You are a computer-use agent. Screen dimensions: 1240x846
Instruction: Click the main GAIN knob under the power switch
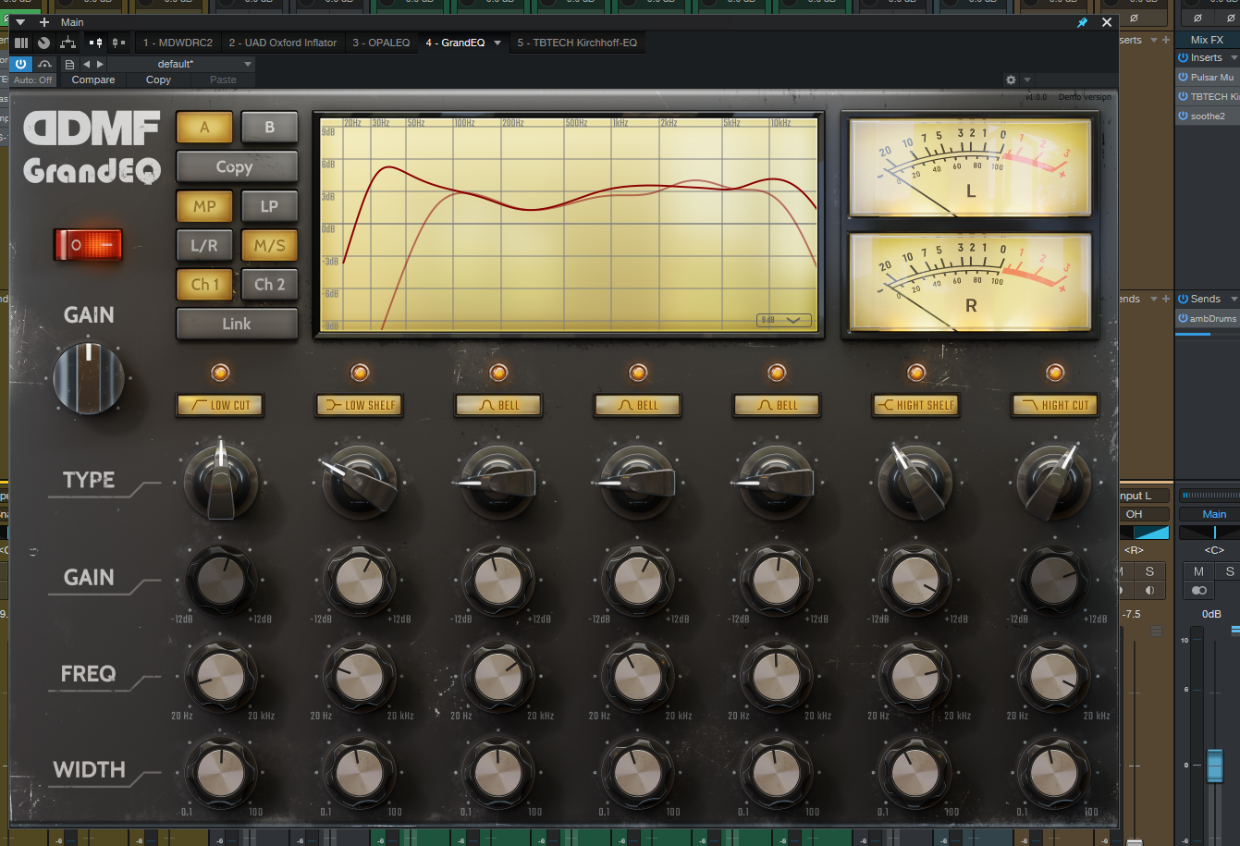(x=88, y=378)
